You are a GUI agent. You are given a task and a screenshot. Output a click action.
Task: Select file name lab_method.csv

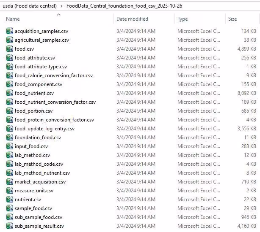[x=32, y=155]
